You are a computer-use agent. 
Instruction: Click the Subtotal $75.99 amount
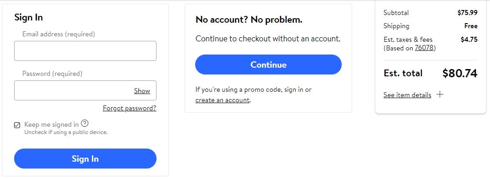point(468,13)
